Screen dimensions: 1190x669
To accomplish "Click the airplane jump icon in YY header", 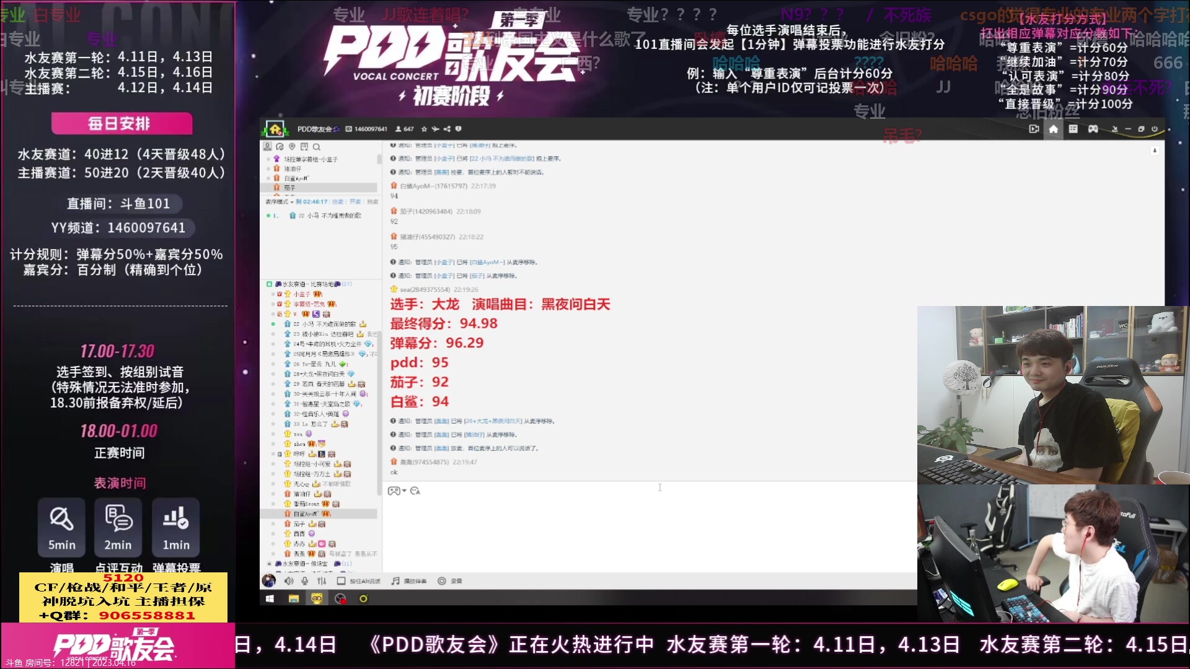I will [x=436, y=129].
